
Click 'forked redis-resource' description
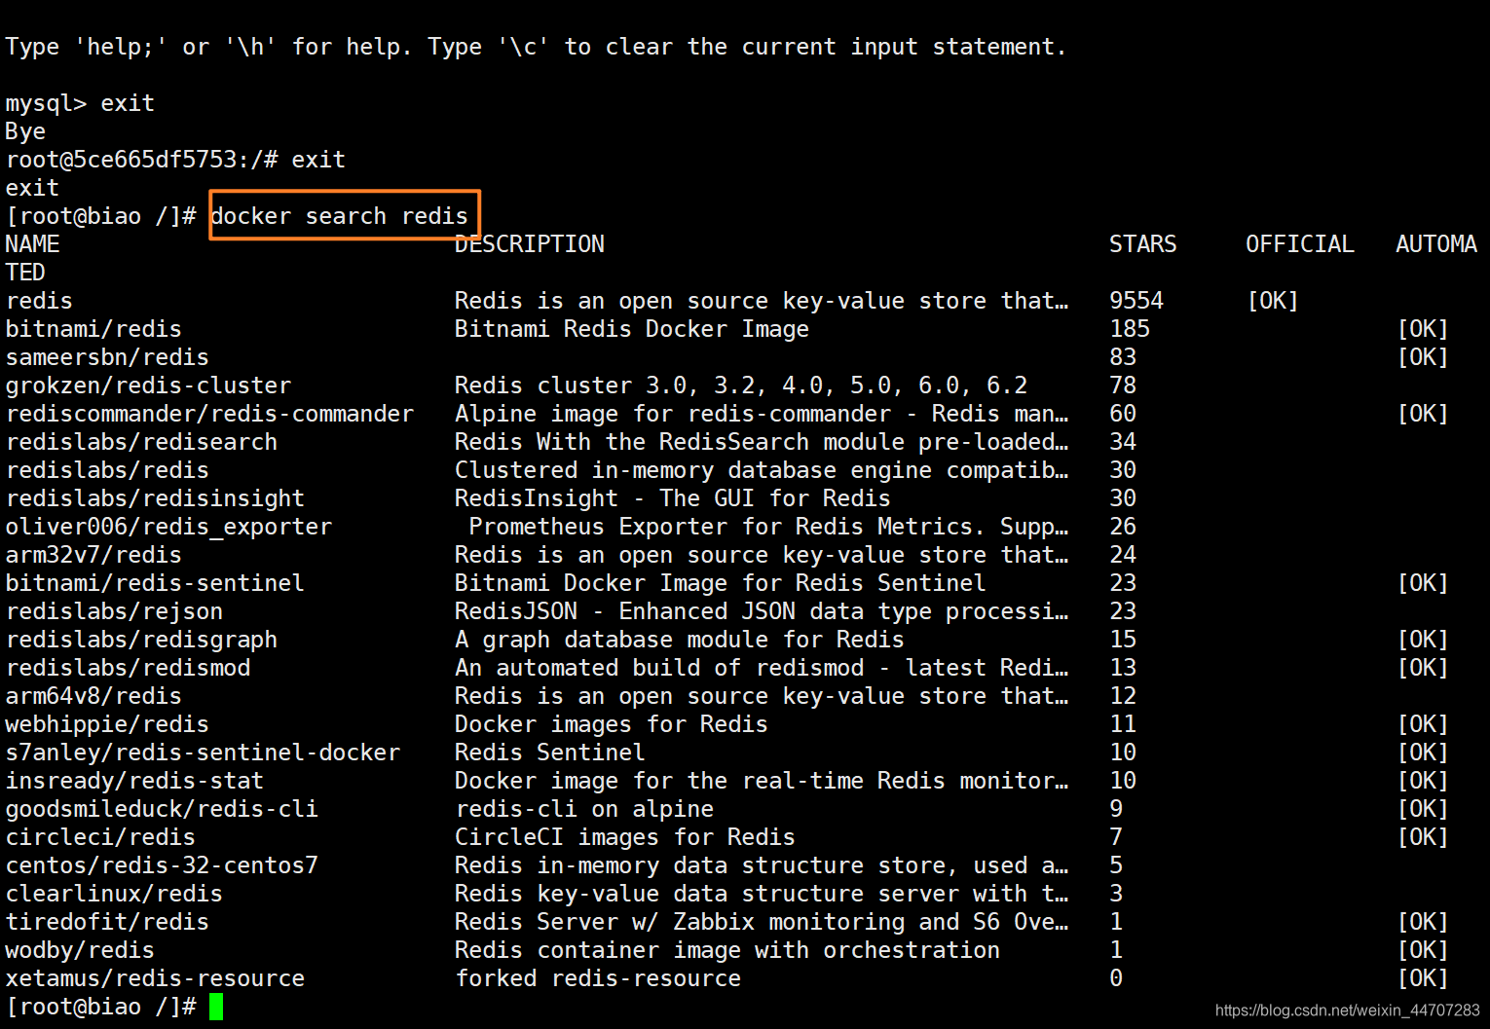click(598, 978)
